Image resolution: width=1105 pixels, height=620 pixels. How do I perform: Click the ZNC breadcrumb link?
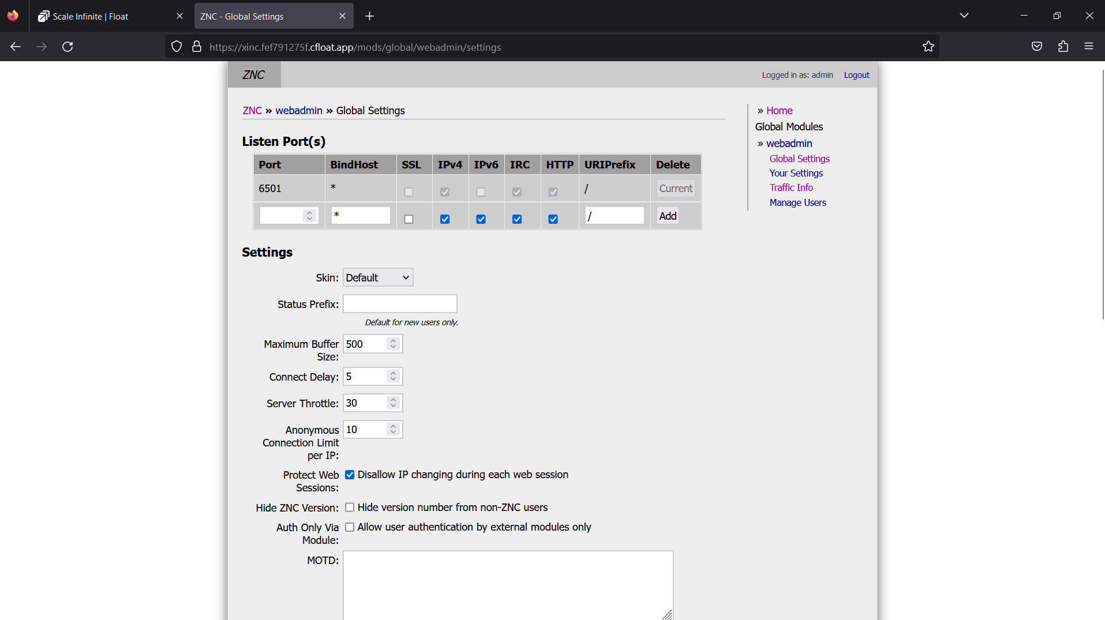(252, 111)
